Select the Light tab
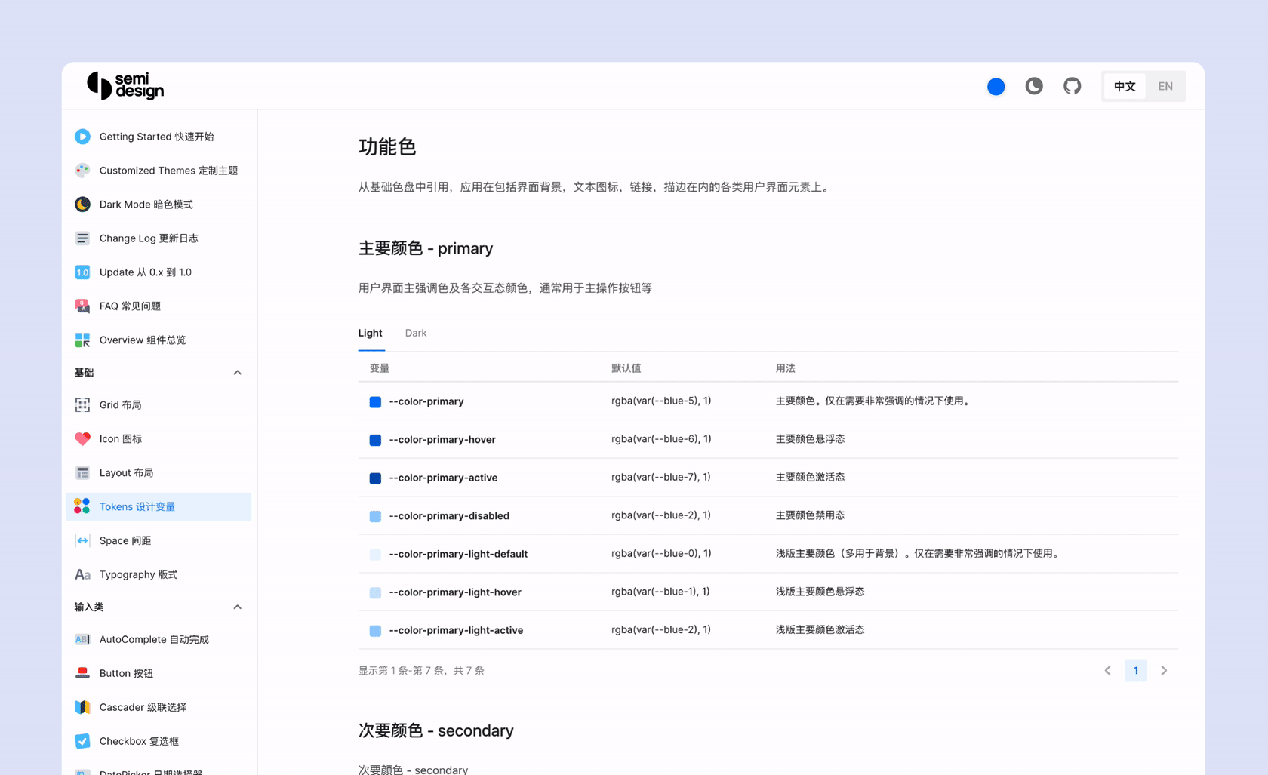Screen dimensions: 1268x775 (x=371, y=334)
